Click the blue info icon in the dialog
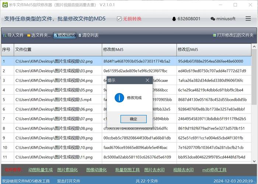The height and width of the screenshot is (184, 258). 119,98
